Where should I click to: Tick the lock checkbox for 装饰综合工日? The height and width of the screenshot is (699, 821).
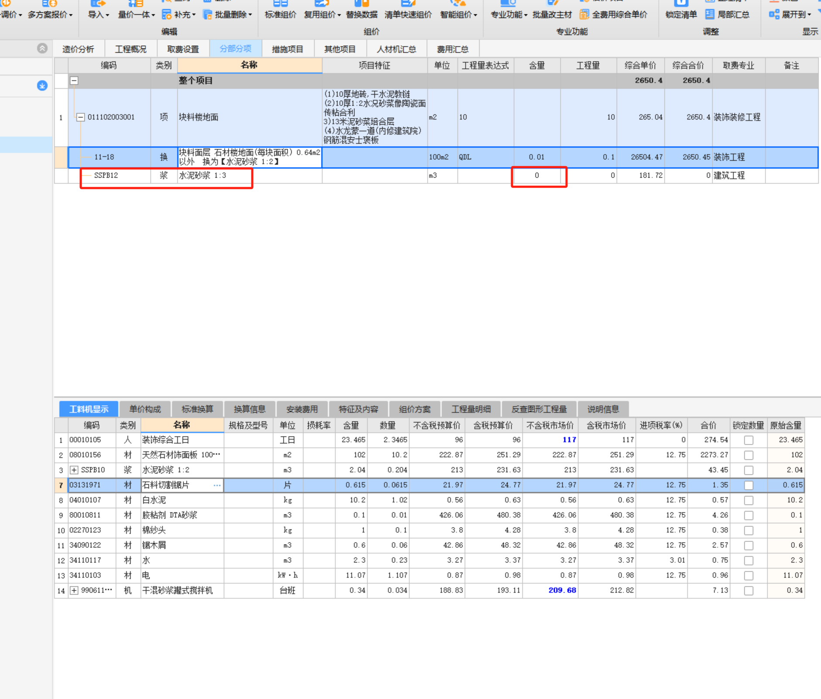749,440
